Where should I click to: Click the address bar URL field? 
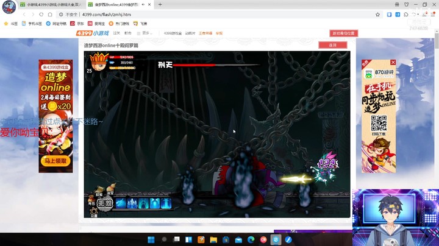[x=218, y=14]
